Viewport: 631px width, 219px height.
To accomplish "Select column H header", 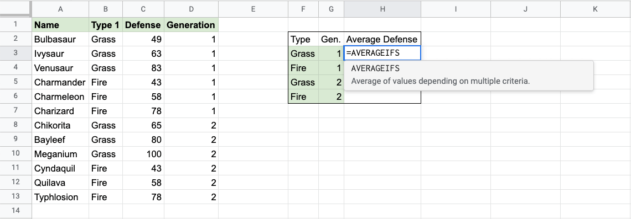I will point(382,9).
